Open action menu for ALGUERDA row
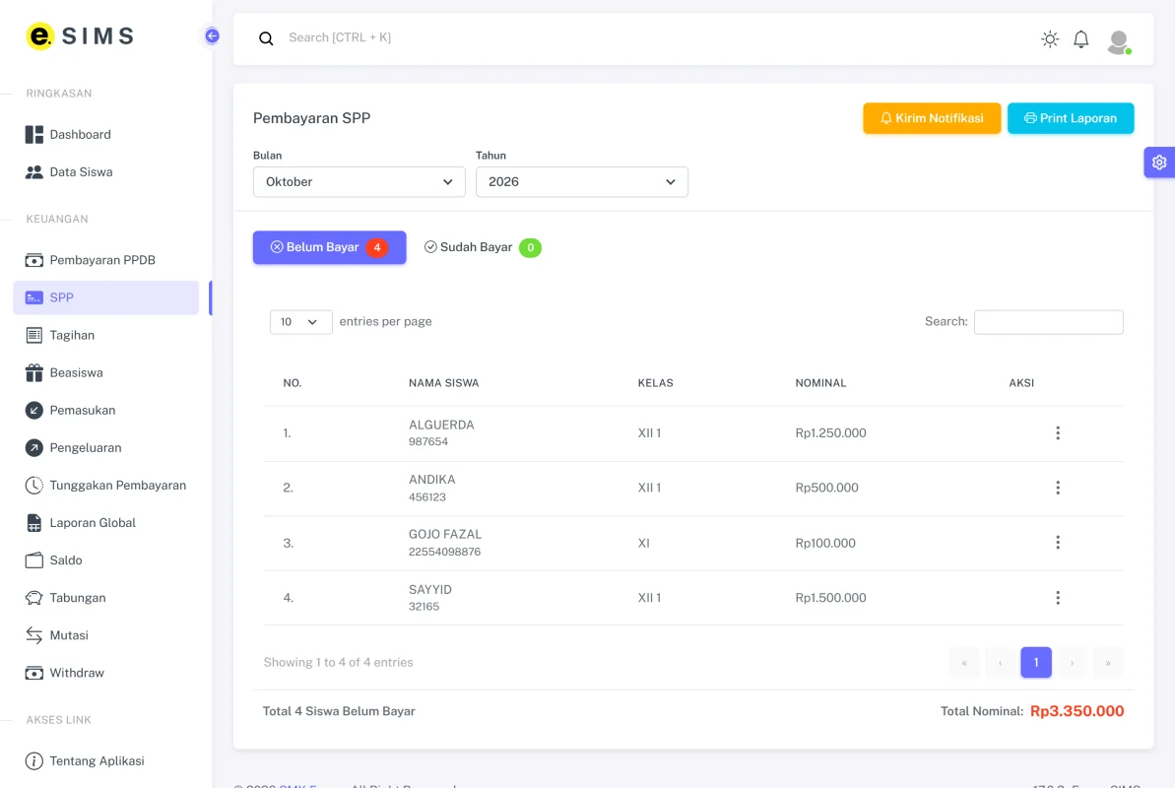This screenshot has height=788, width=1175. click(x=1058, y=432)
